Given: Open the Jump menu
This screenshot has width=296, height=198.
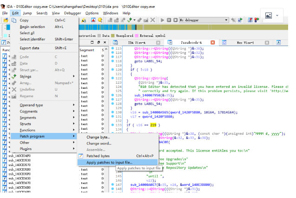Looking at the screenshot, I should [x=27, y=13].
